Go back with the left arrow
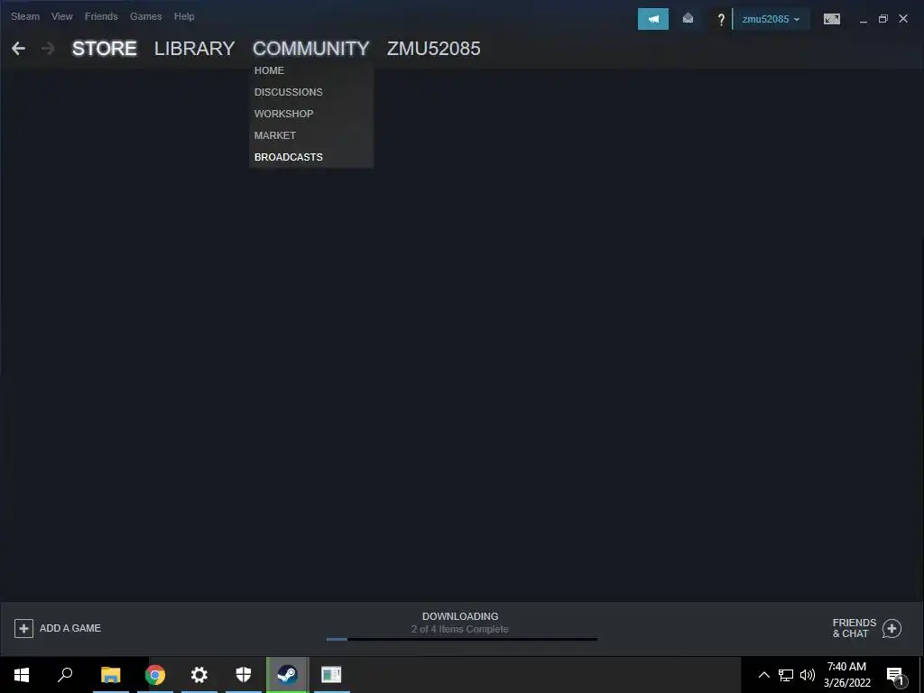 tap(18, 49)
